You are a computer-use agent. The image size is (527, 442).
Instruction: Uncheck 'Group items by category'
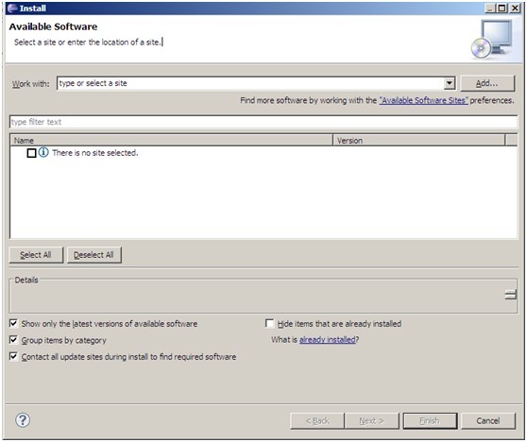pyautogui.click(x=13, y=340)
